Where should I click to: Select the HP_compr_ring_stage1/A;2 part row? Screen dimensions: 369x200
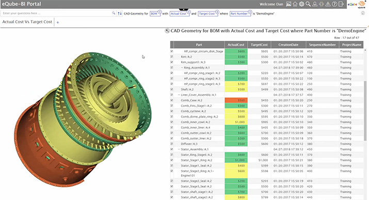point(202,73)
